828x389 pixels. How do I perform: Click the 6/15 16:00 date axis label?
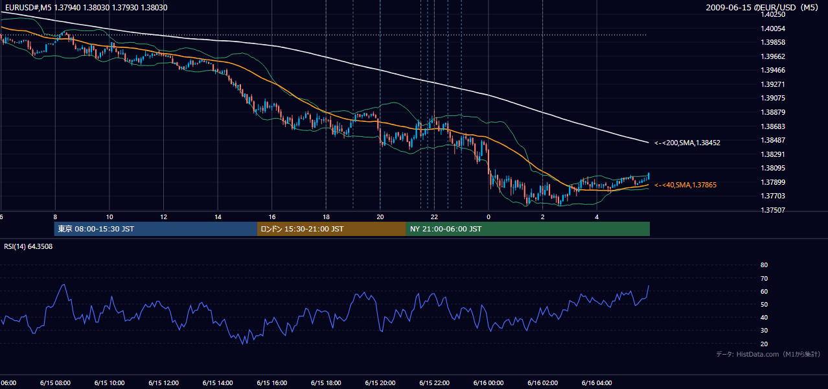coord(272,383)
